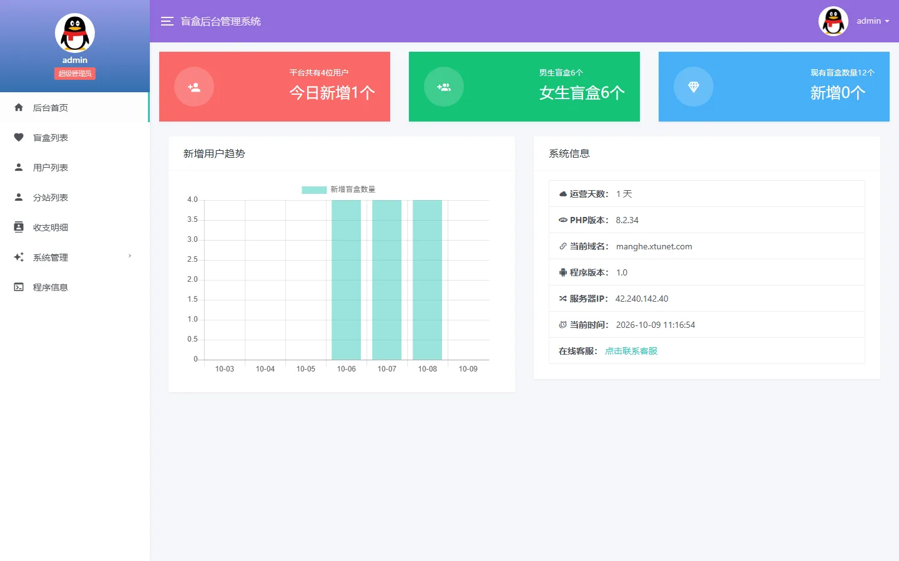This screenshot has width=899, height=561.
Task: Click the cloud icon beside 运营天数
Action: [x=563, y=194]
